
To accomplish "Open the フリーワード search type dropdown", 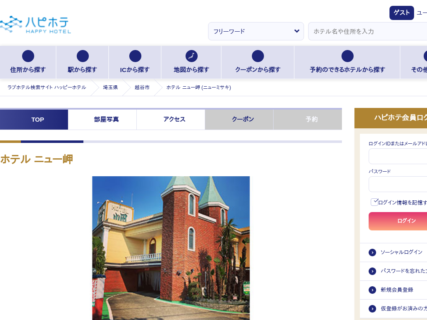I will point(256,31).
